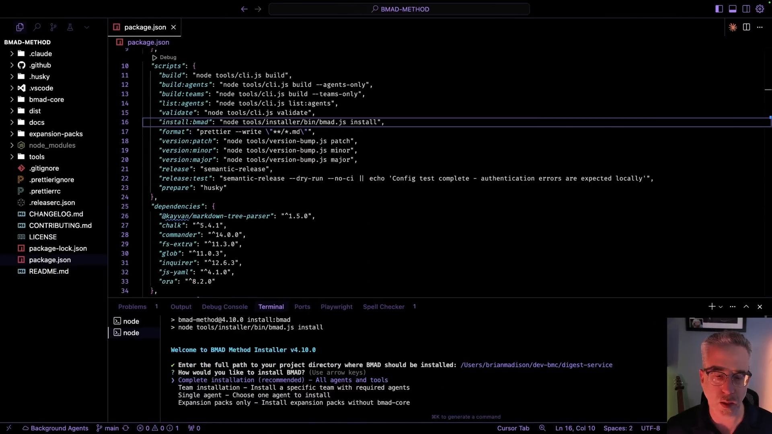
Task: Toggle the primary sidebar layout icon
Action: [x=719, y=9]
